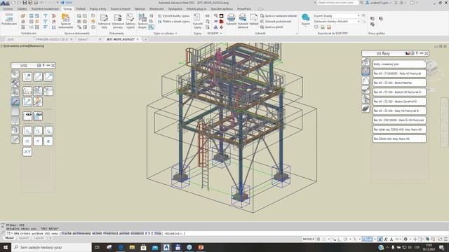
Task: Click the X axis button in USS palette
Action: click(x=27, y=141)
